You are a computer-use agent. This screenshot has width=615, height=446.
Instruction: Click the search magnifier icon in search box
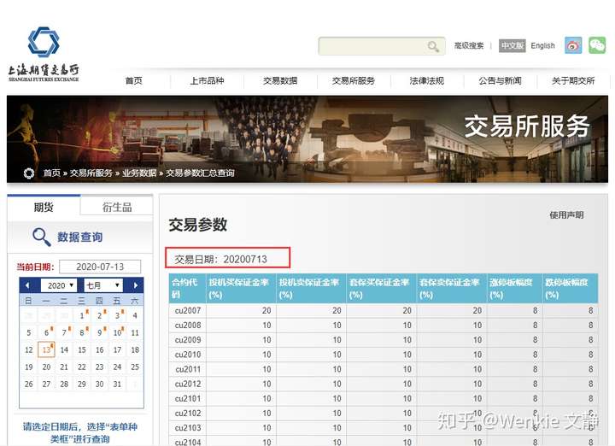pyautogui.click(x=433, y=46)
